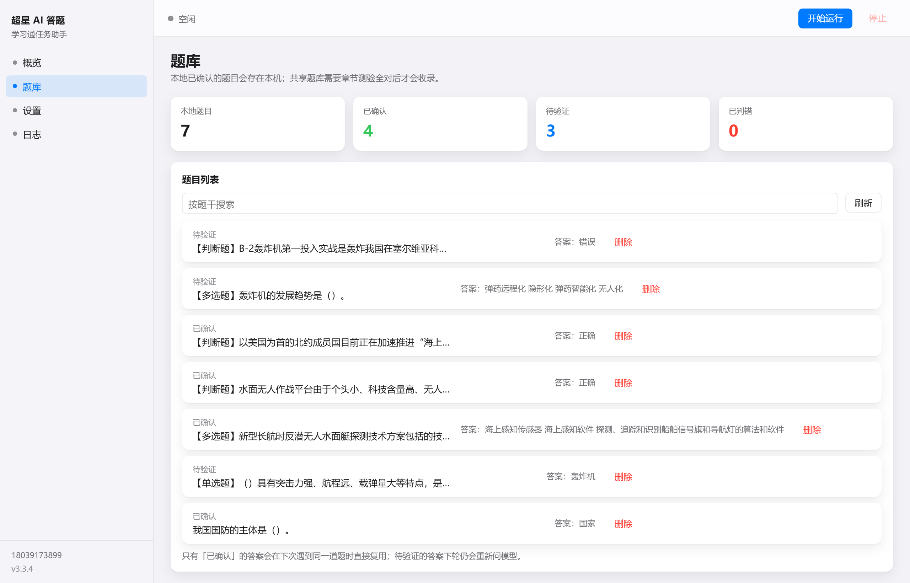Delete the 水面无人作战平台 question
This screenshot has height=583, width=910.
(x=623, y=383)
